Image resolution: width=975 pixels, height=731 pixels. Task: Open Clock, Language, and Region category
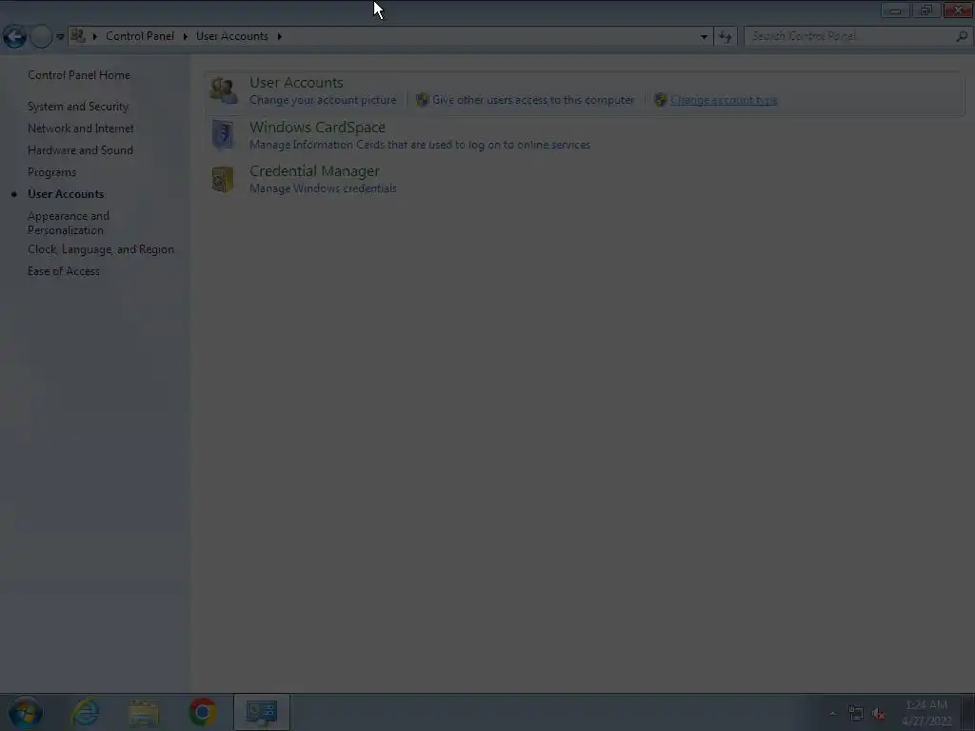pyautogui.click(x=101, y=249)
